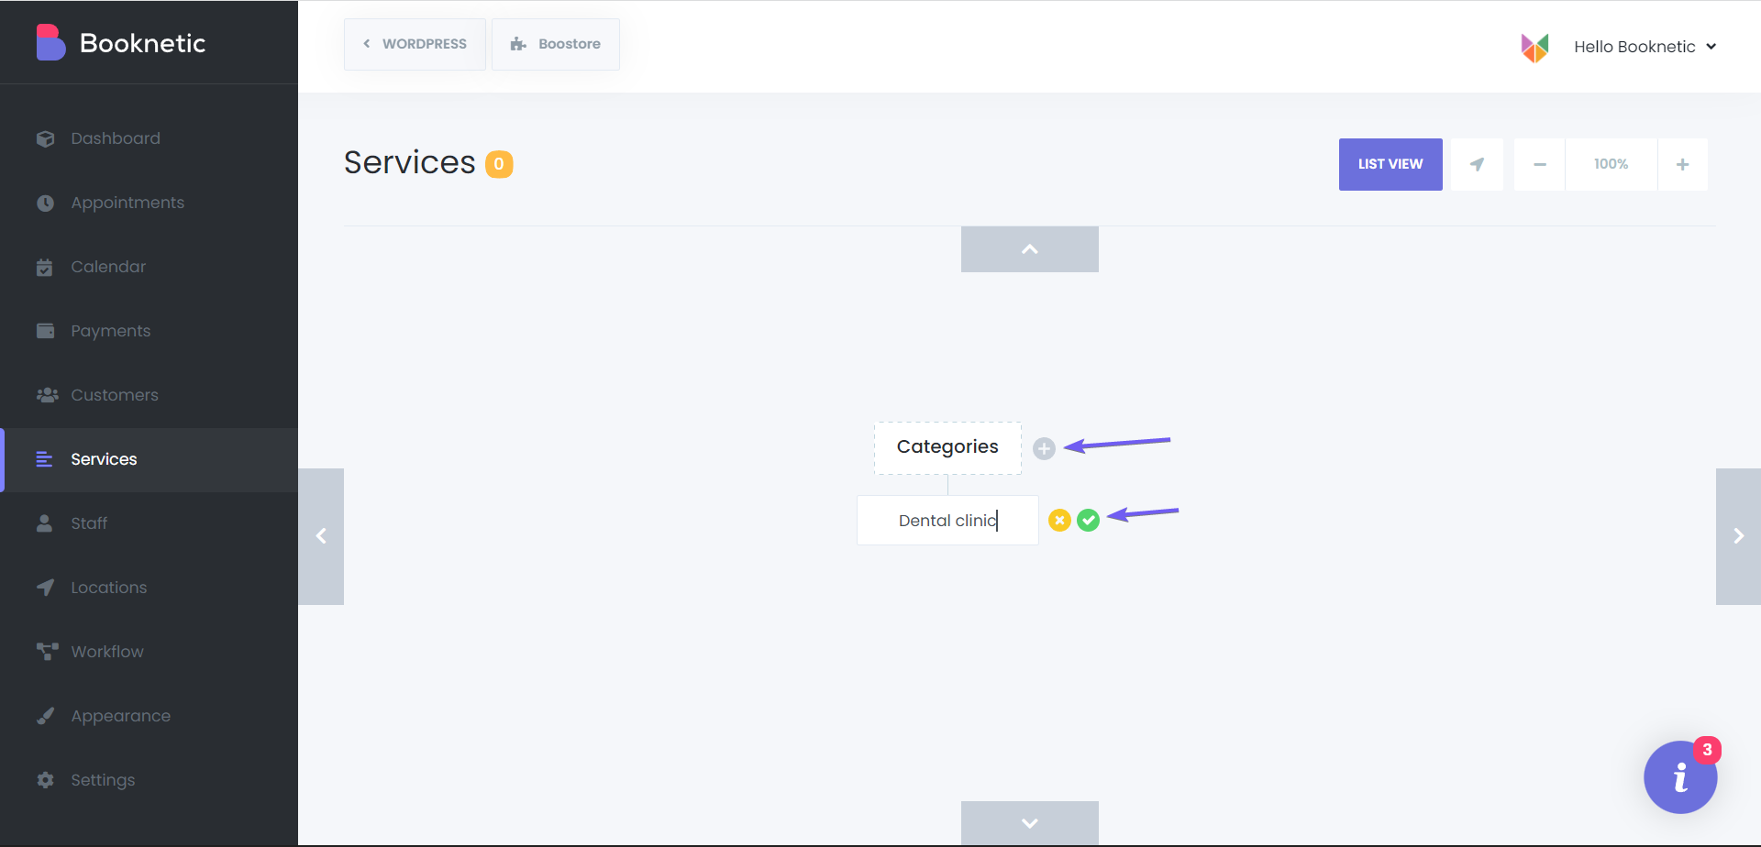Select Payments in the sidebar

pos(149,331)
